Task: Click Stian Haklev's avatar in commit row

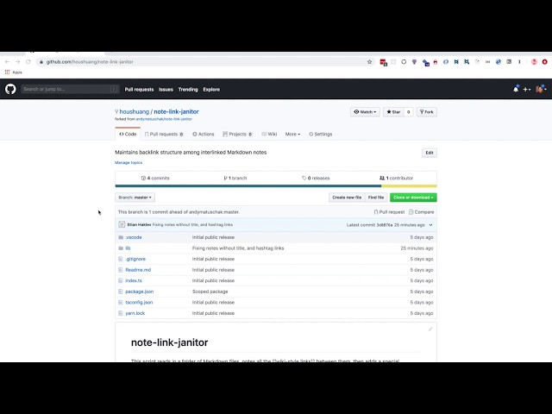Action: click(x=122, y=224)
